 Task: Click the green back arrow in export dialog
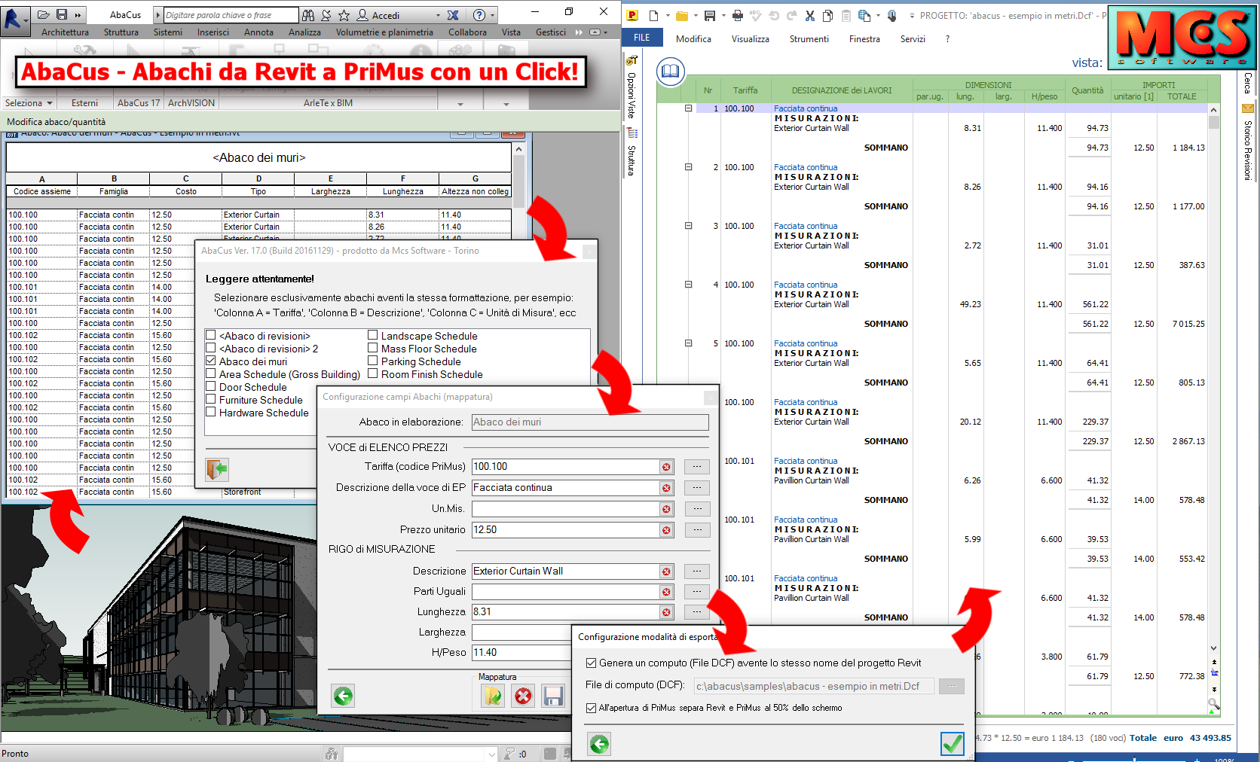(x=599, y=744)
